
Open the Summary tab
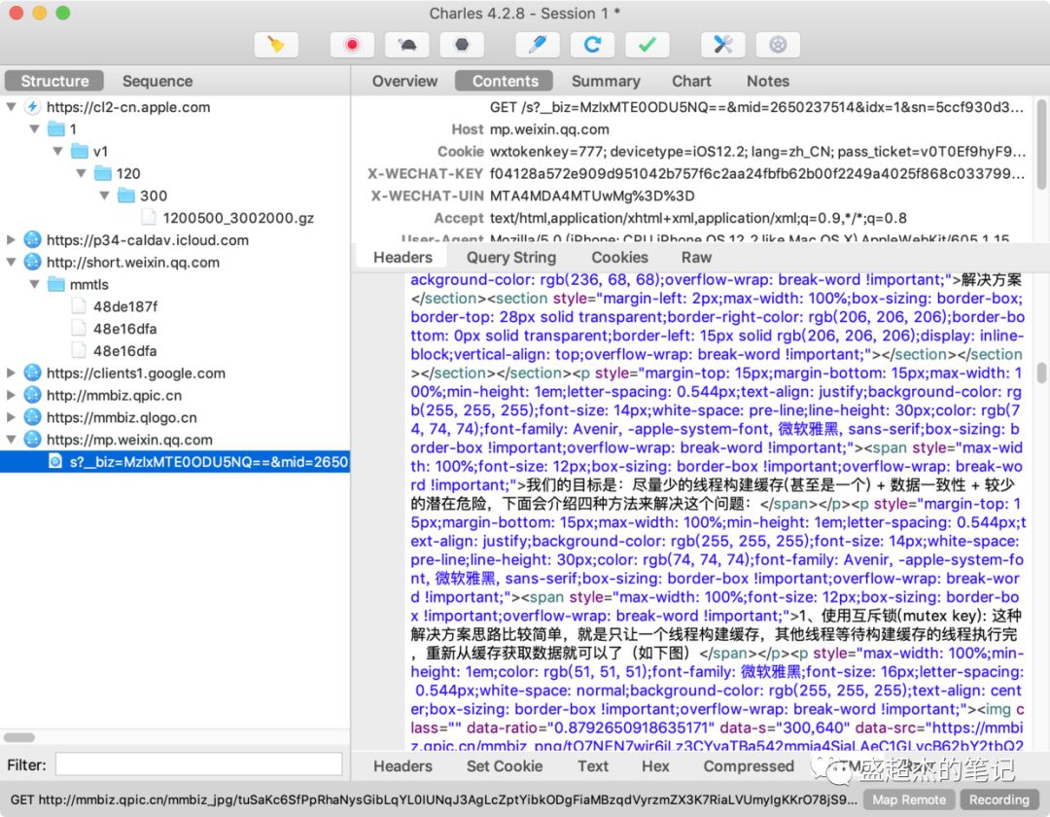pos(605,81)
